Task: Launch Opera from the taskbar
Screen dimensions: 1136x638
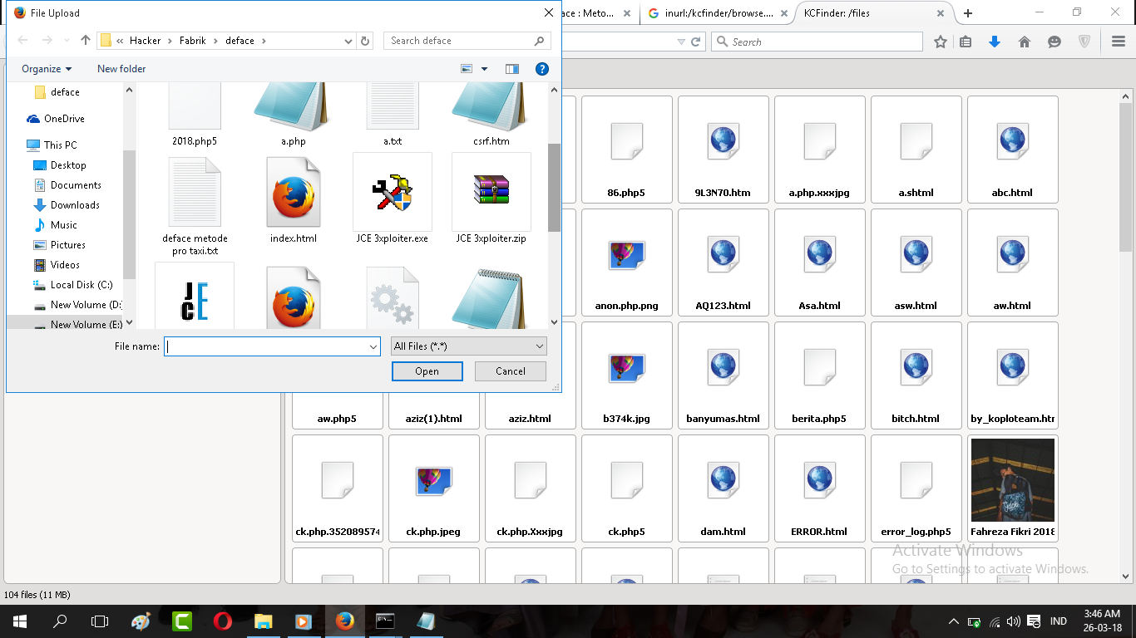Action: 223,621
